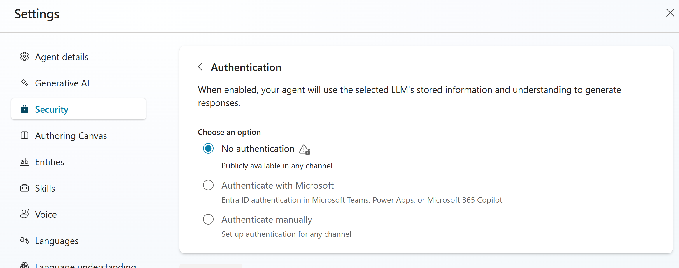Screen dimensions: 679x268
Task: Switch to Authoring Canvas settings
Action: click(71, 136)
